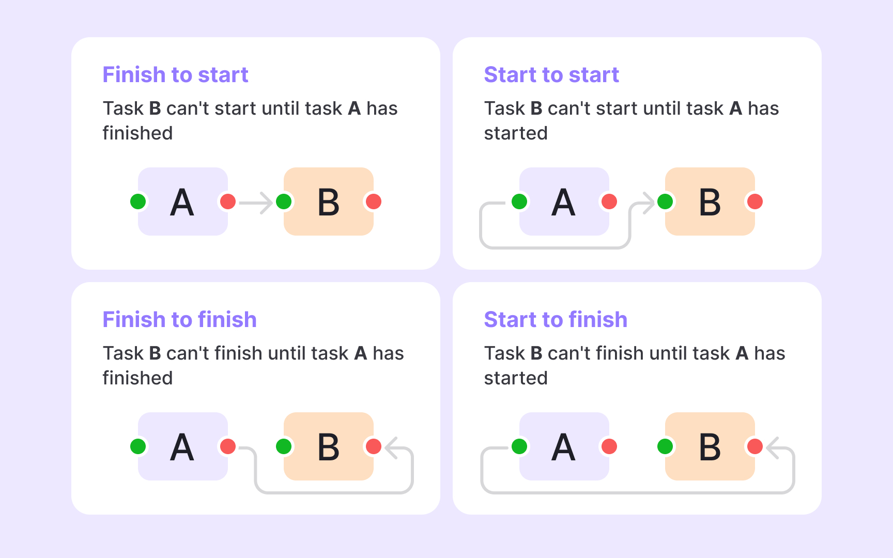The image size is (893, 558).
Task: Select task B box in Start to finish
Action: 710,446
